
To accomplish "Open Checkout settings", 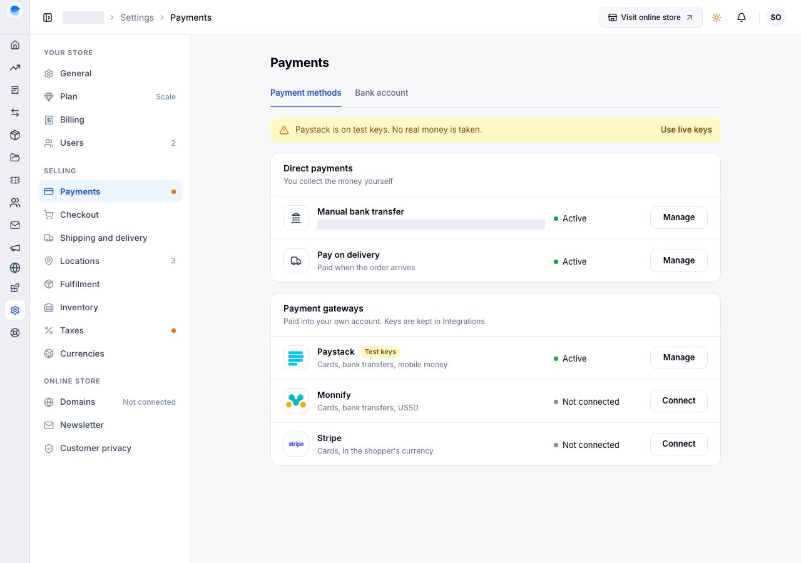I will point(110,215).
